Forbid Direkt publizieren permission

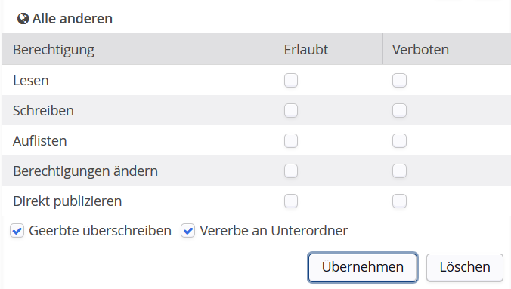[x=399, y=201]
